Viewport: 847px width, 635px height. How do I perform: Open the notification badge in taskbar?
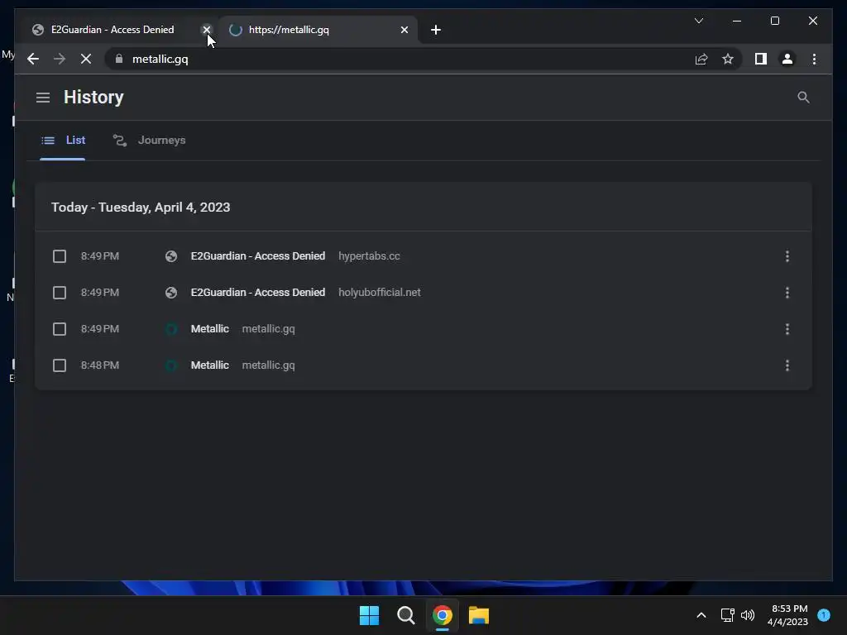[x=824, y=614]
